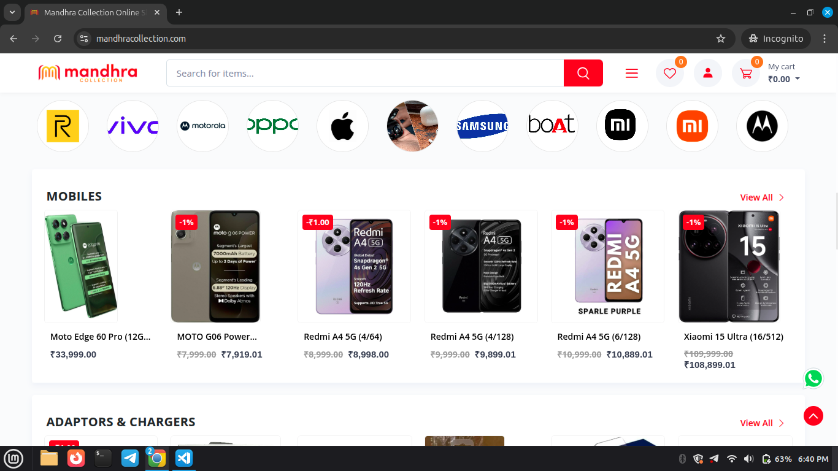Open the Realme brand circle icon
The width and height of the screenshot is (838, 471).
(63, 126)
